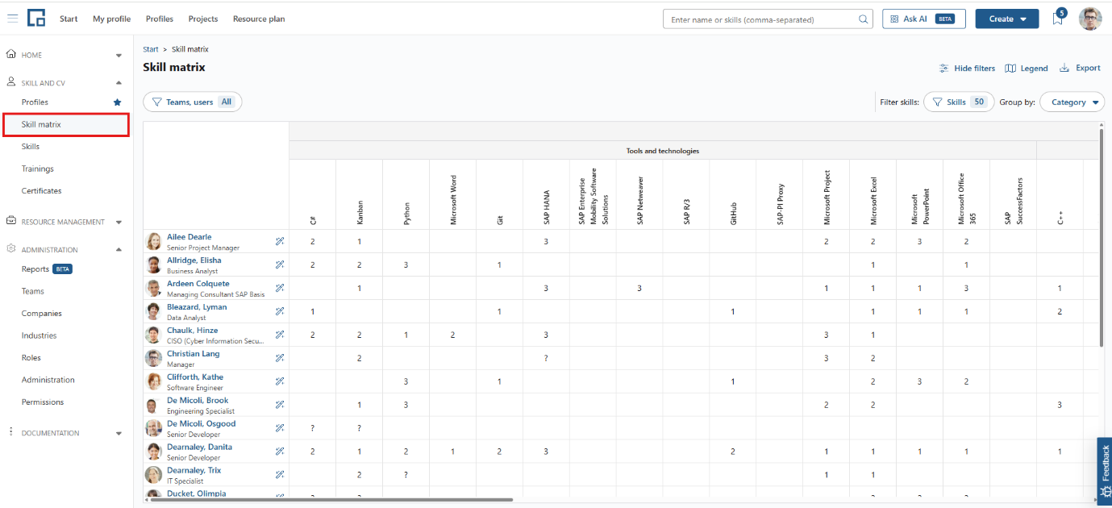Click the wand icon for Bleazard, Lyman

(280, 311)
